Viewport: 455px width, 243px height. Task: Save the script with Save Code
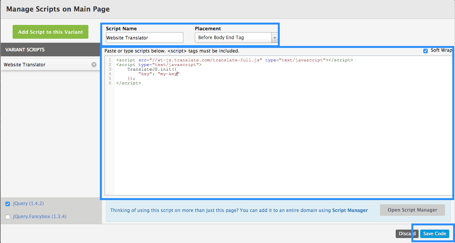pyautogui.click(x=434, y=234)
